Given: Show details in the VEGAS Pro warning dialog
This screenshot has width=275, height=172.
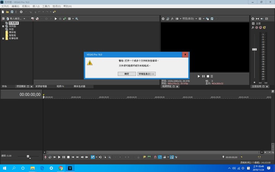Looking at the screenshot, I should (146, 74).
